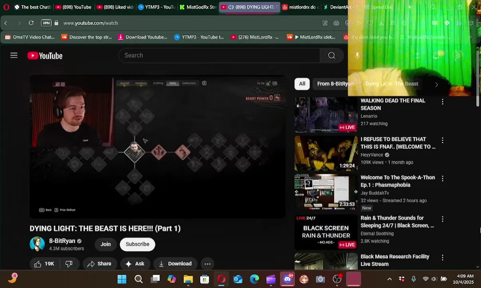Open options for the FNAF HeyyVance video
481x288 pixels.
coord(442,140)
